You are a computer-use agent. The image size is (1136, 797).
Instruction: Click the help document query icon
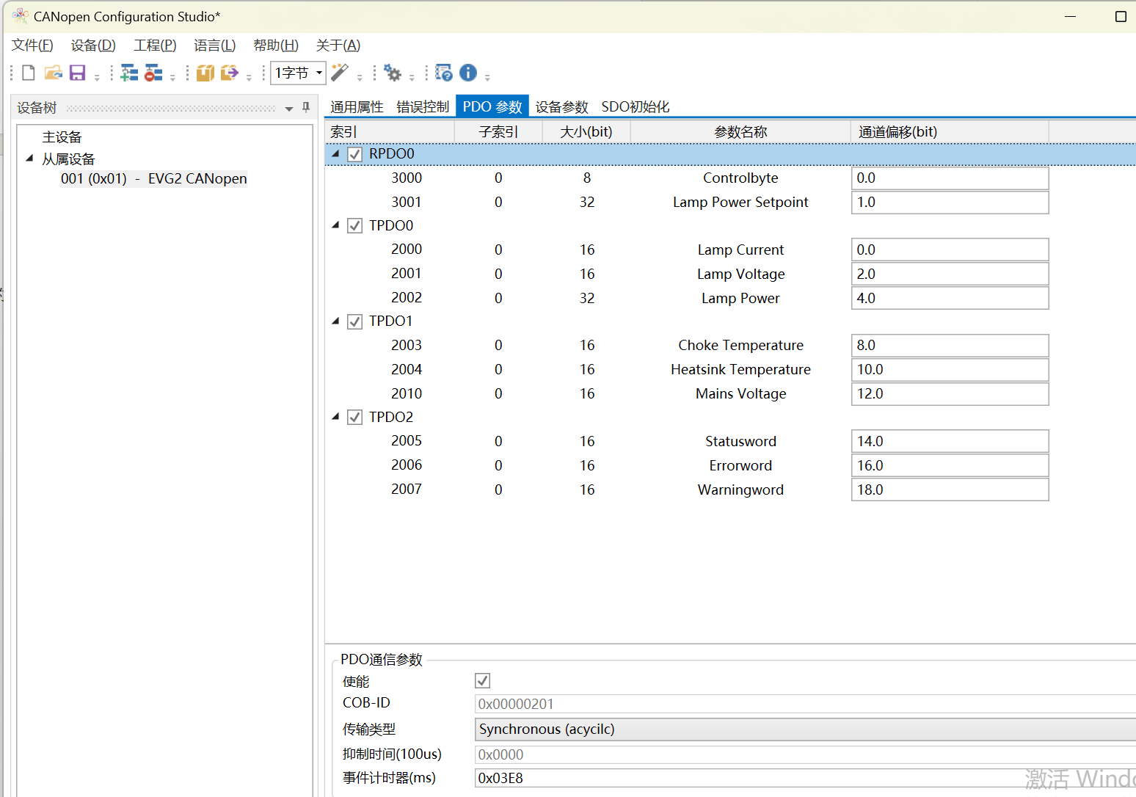[444, 73]
